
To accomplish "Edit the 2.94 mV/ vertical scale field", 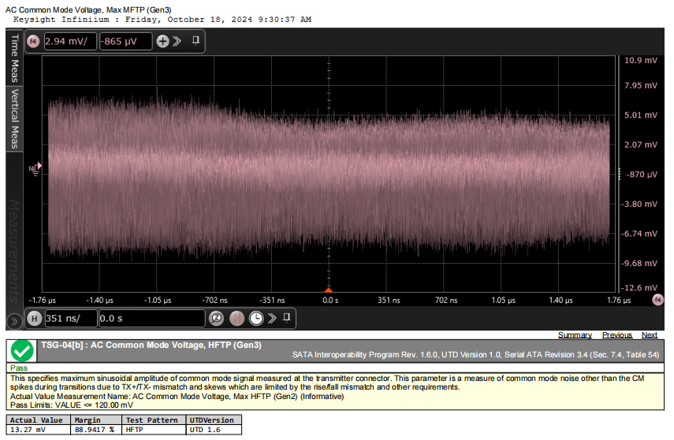I will (x=70, y=42).
